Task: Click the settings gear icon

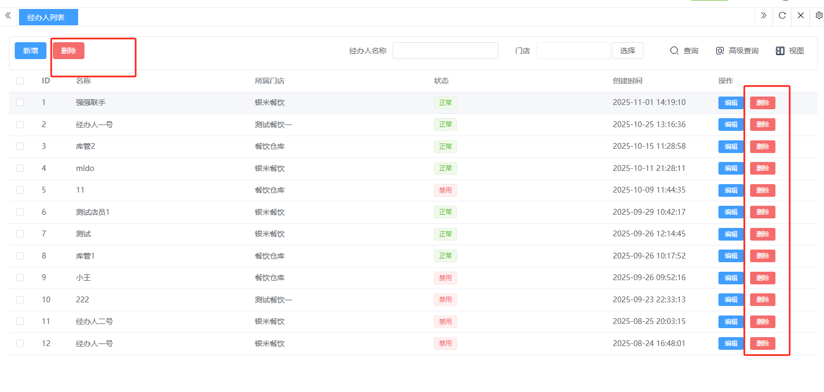Action: (x=819, y=16)
